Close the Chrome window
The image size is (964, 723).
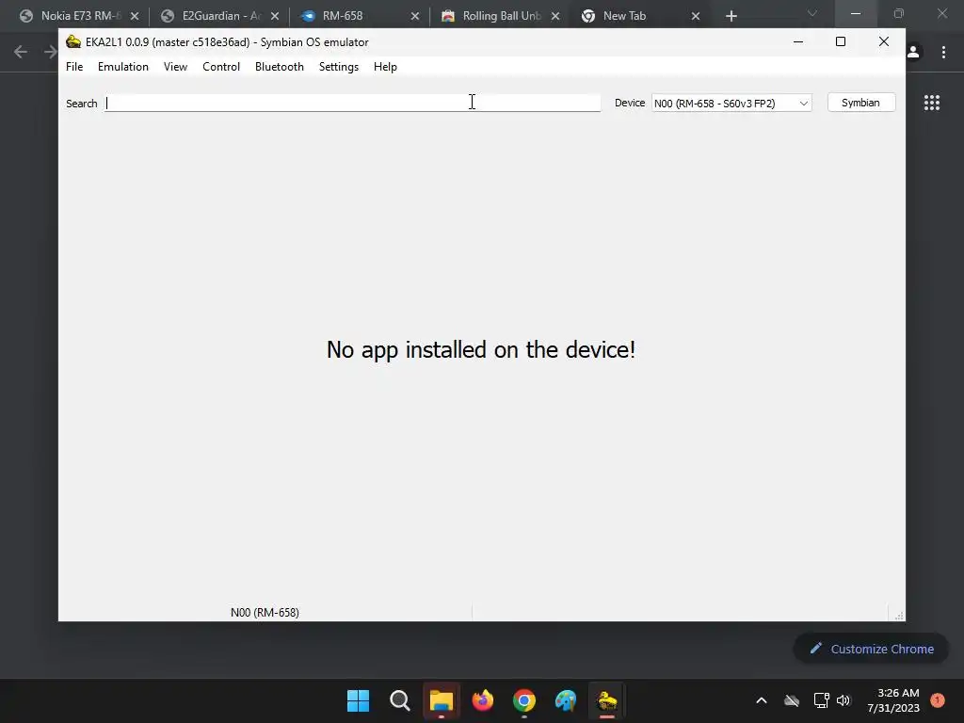[x=941, y=13]
